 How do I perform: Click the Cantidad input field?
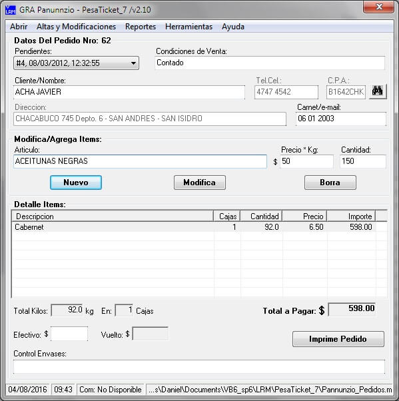[362, 161]
